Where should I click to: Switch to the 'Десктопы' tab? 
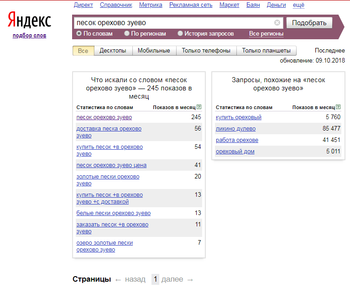pos(113,51)
